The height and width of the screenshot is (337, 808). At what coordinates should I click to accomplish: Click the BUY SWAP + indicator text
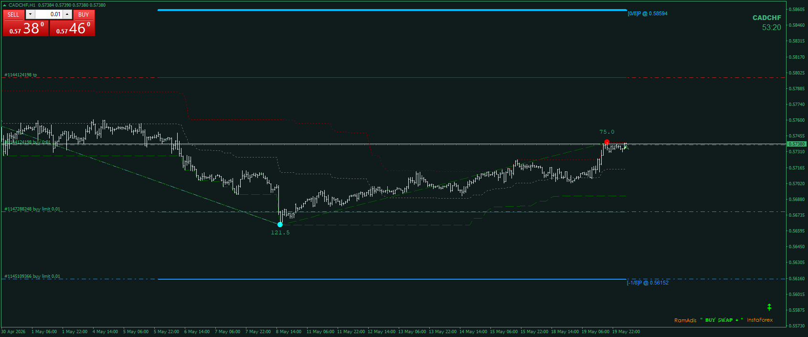pyautogui.click(x=722, y=320)
